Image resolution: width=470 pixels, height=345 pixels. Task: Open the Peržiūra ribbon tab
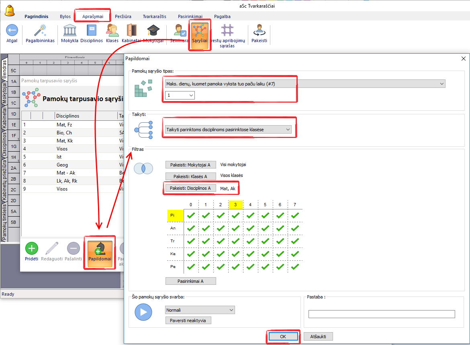123,16
